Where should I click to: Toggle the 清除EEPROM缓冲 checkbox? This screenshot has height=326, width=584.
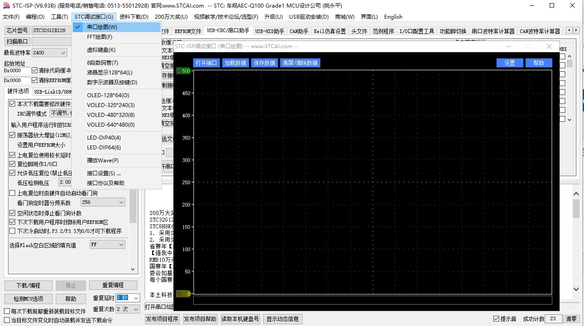pyautogui.click(x=35, y=80)
